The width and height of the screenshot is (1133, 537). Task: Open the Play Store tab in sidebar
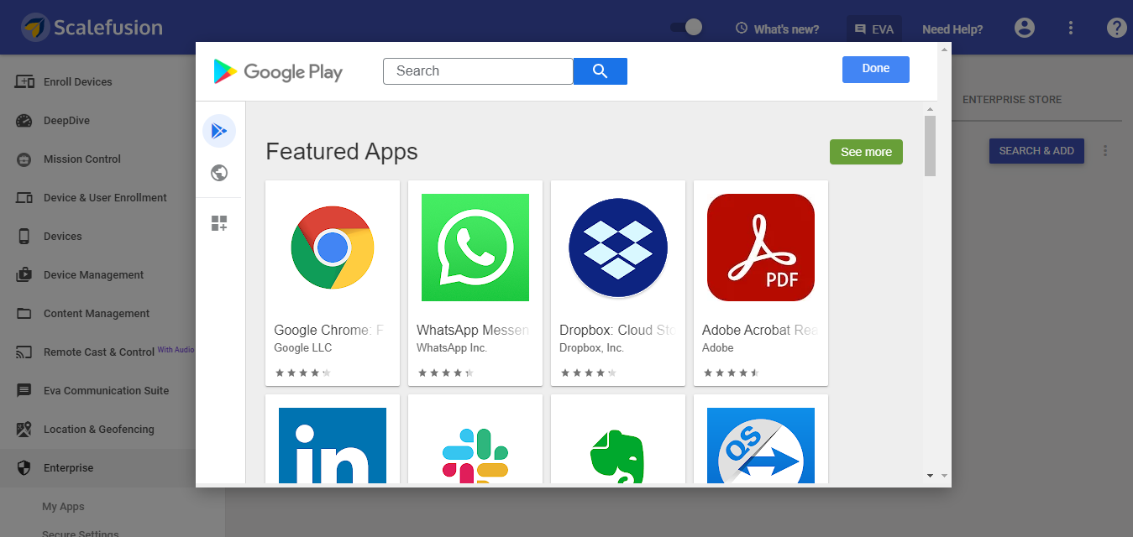coord(219,131)
